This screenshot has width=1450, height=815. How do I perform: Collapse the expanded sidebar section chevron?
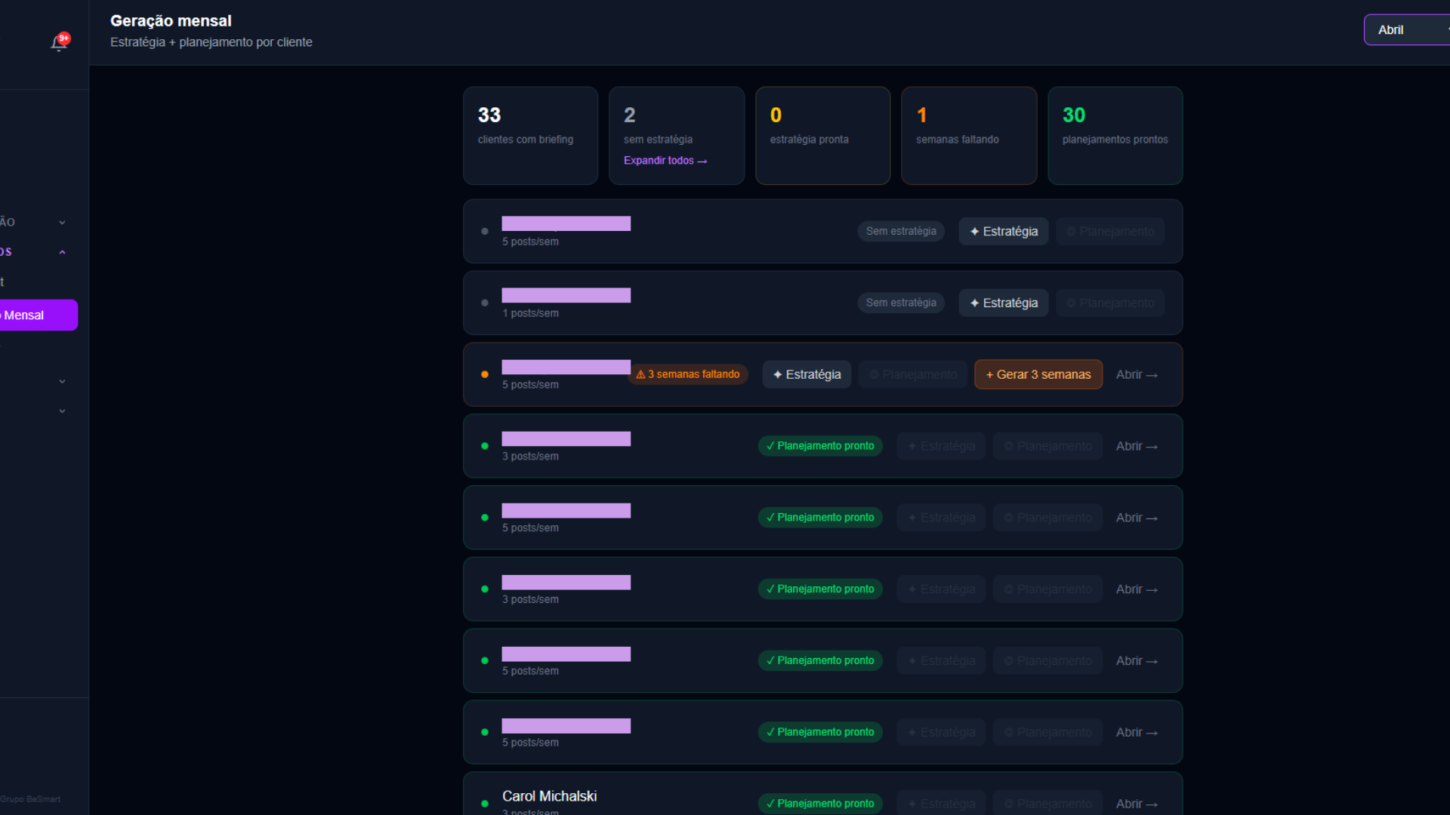(62, 252)
